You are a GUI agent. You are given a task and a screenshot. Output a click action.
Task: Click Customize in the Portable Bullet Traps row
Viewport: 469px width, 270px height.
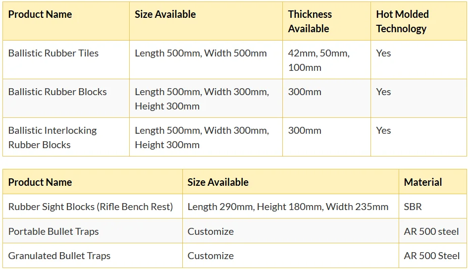210,231
